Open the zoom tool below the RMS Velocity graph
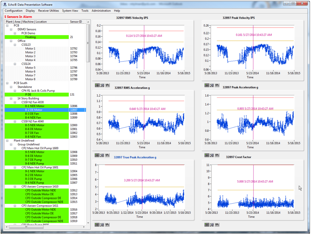The height and width of the screenshot is (234, 311). (101, 85)
